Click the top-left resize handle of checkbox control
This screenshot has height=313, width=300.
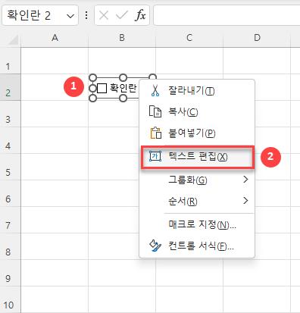[x=93, y=77]
